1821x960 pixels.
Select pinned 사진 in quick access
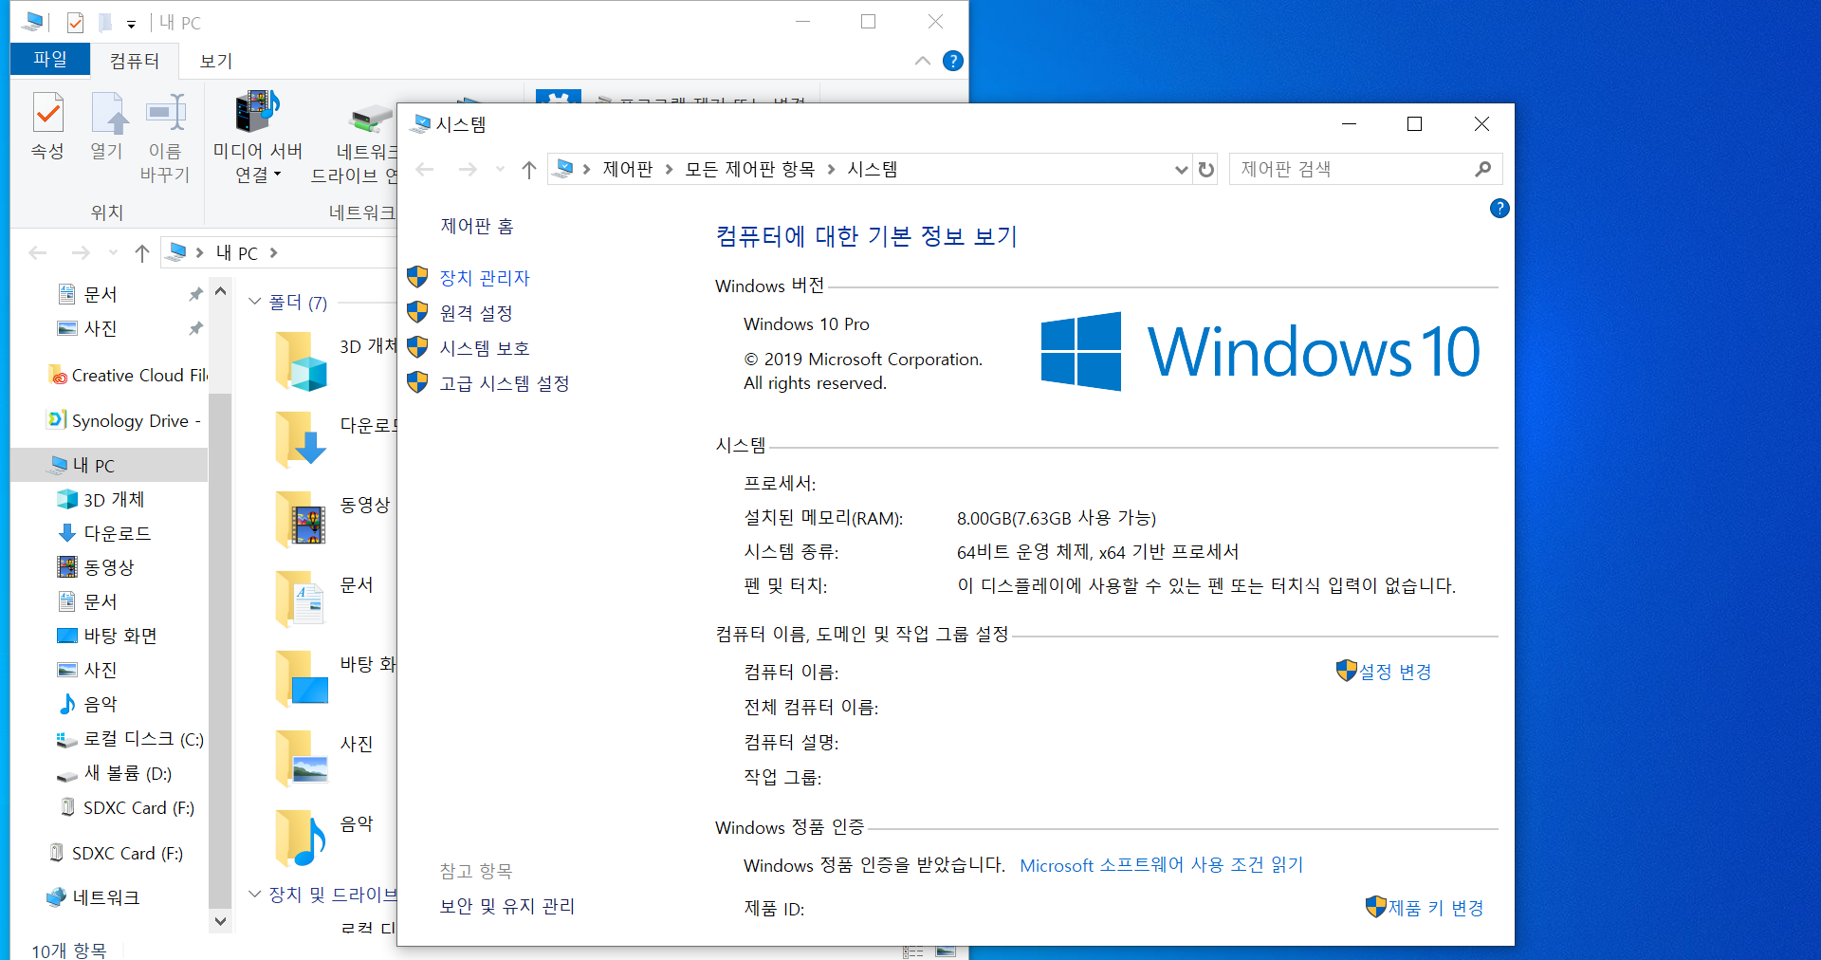pos(101,328)
